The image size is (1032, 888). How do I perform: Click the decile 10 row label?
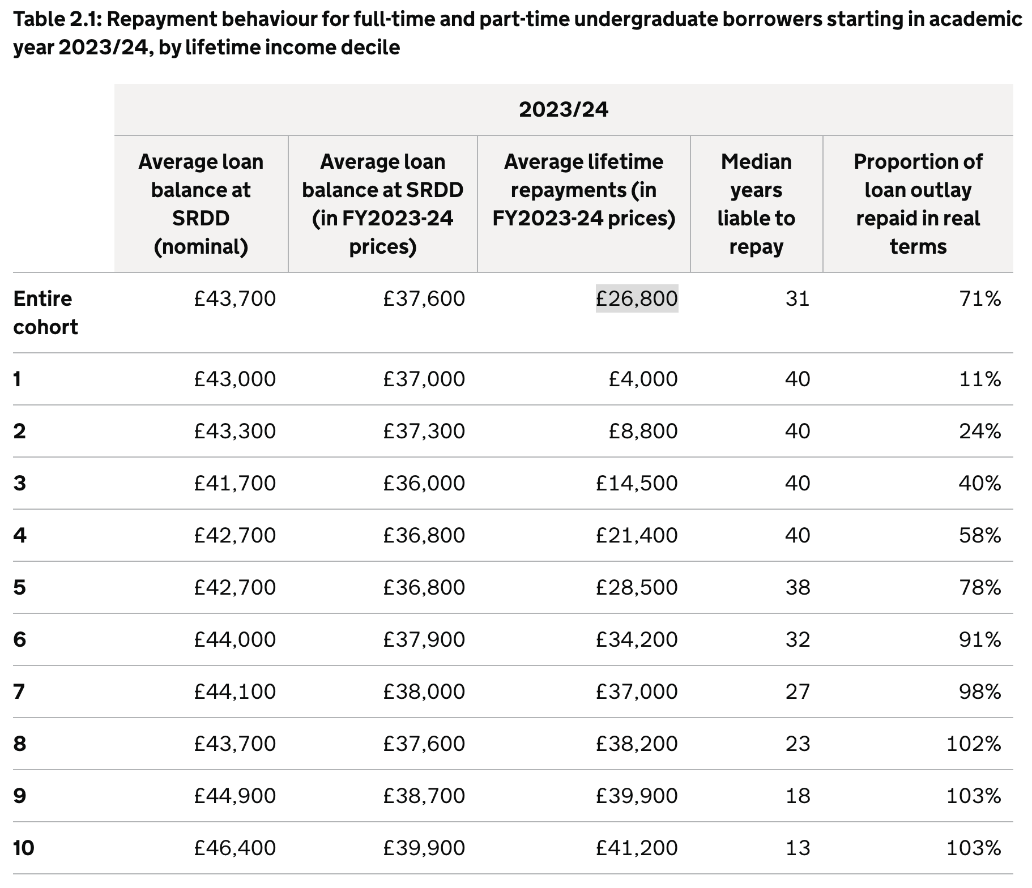[24, 848]
